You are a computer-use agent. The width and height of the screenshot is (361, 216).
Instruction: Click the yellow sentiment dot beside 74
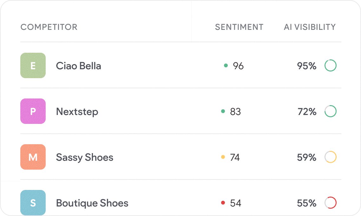click(223, 157)
